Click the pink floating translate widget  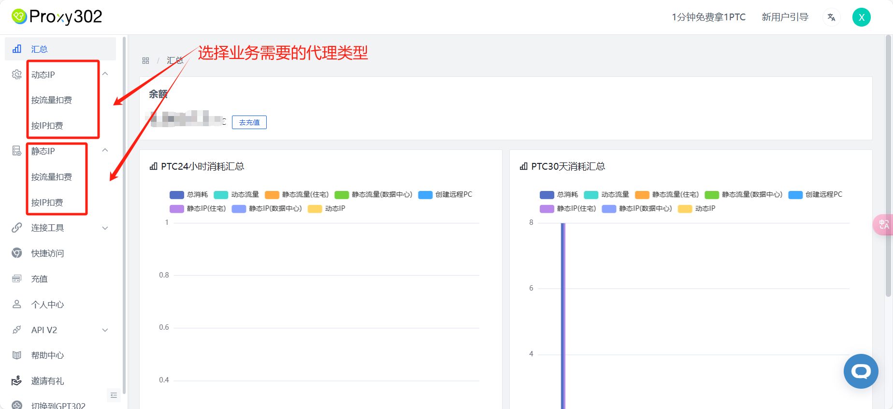(x=883, y=225)
